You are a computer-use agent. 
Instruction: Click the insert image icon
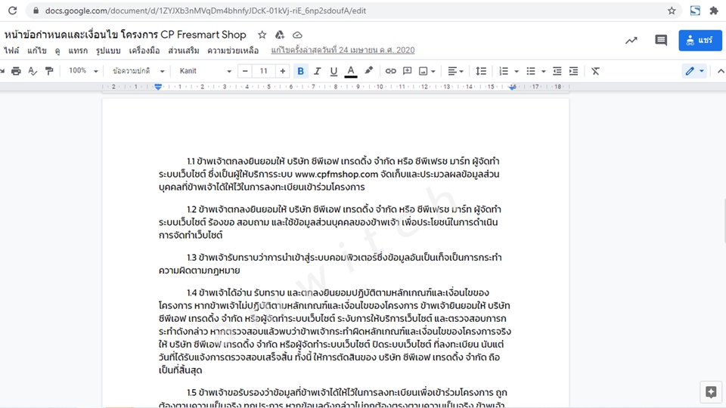point(423,71)
